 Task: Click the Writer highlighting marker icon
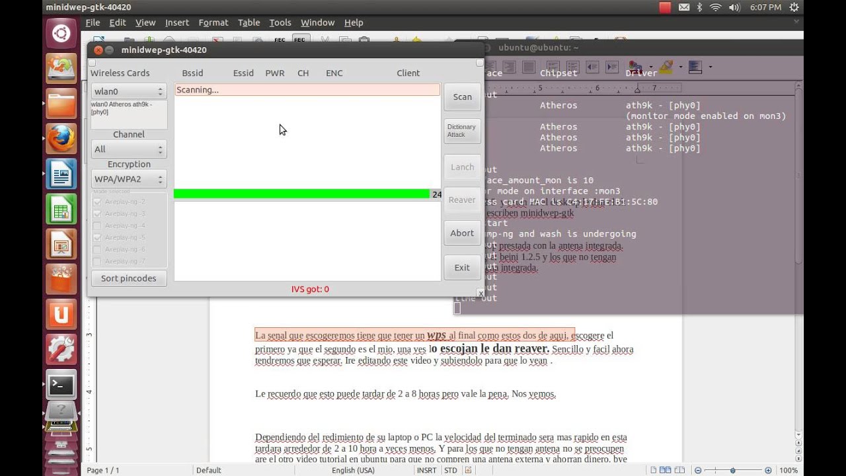665,67
